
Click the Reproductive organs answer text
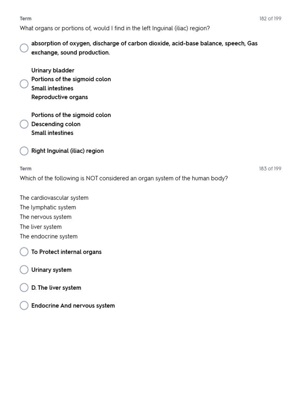(60, 97)
